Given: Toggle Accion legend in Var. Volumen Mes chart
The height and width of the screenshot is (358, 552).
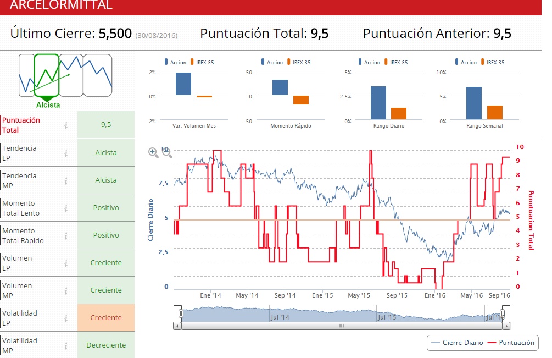Looking at the screenshot, I should click(x=175, y=62).
